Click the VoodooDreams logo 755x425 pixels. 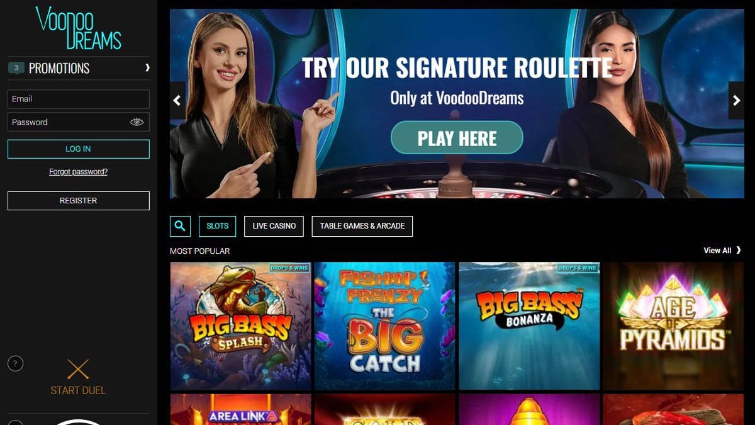tap(78, 28)
